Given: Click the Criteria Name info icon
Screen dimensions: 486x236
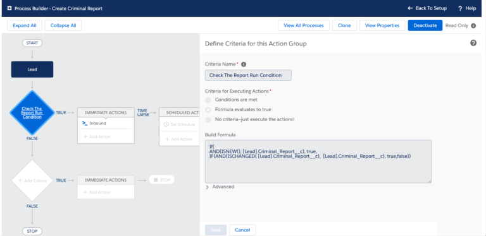Looking at the screenshot, I should 244,64.
